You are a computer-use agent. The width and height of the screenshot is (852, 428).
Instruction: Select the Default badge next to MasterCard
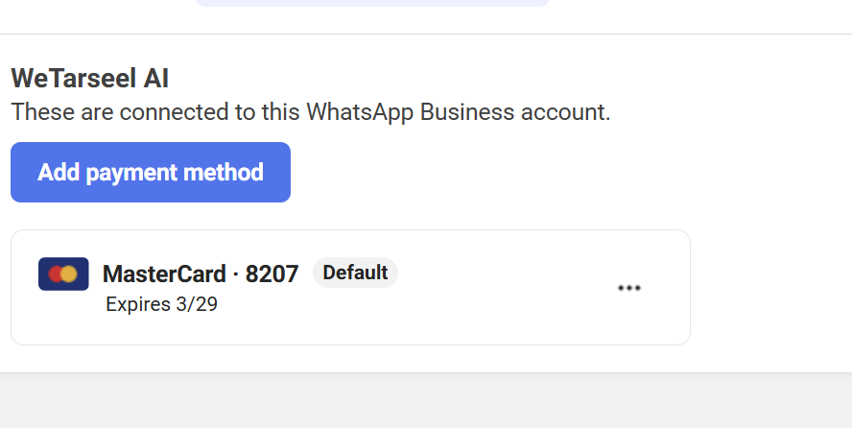click(x=355, y=273)
